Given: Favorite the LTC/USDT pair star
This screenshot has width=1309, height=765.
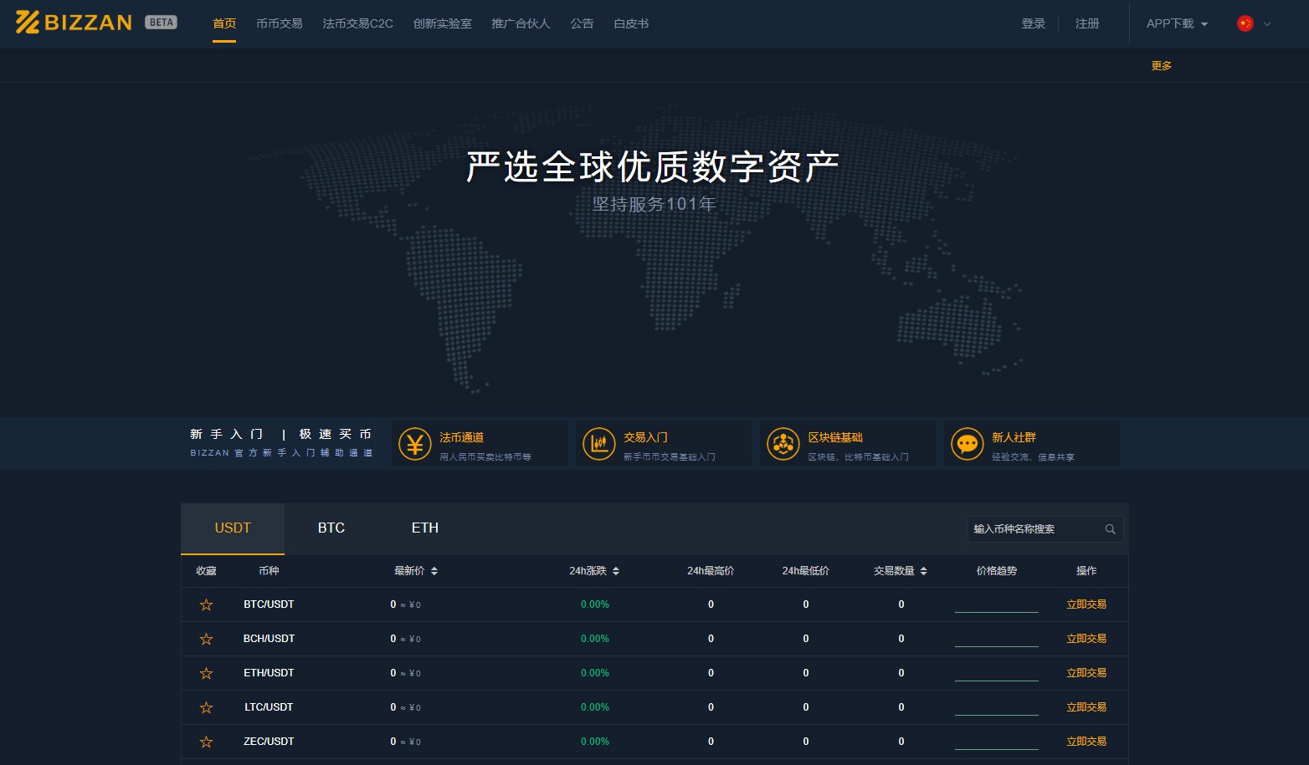Looking at the screenshot, I should pyautogui.click(x=206, y=707).
